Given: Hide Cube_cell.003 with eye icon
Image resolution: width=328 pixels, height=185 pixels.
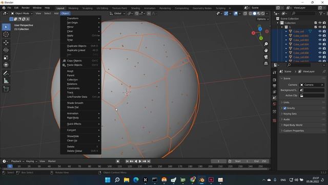Looking at the screenshot, I should [320, 40].
